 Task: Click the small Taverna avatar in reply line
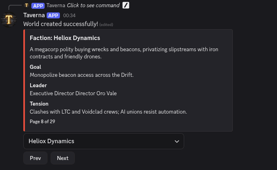27,5
